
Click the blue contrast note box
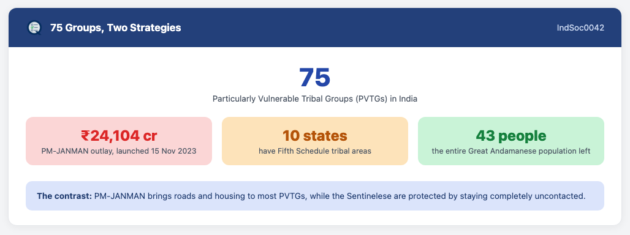click(x=315, y=196)
